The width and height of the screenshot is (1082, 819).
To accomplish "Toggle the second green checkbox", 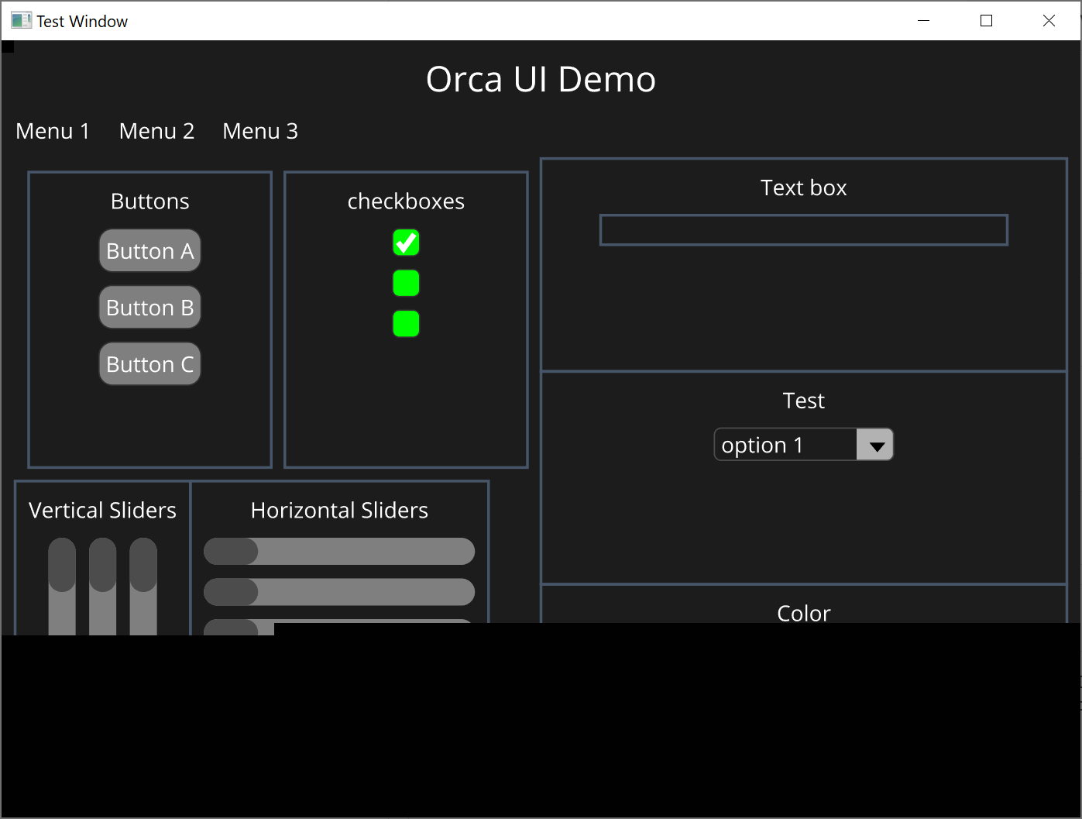I will tap(406, 284).
